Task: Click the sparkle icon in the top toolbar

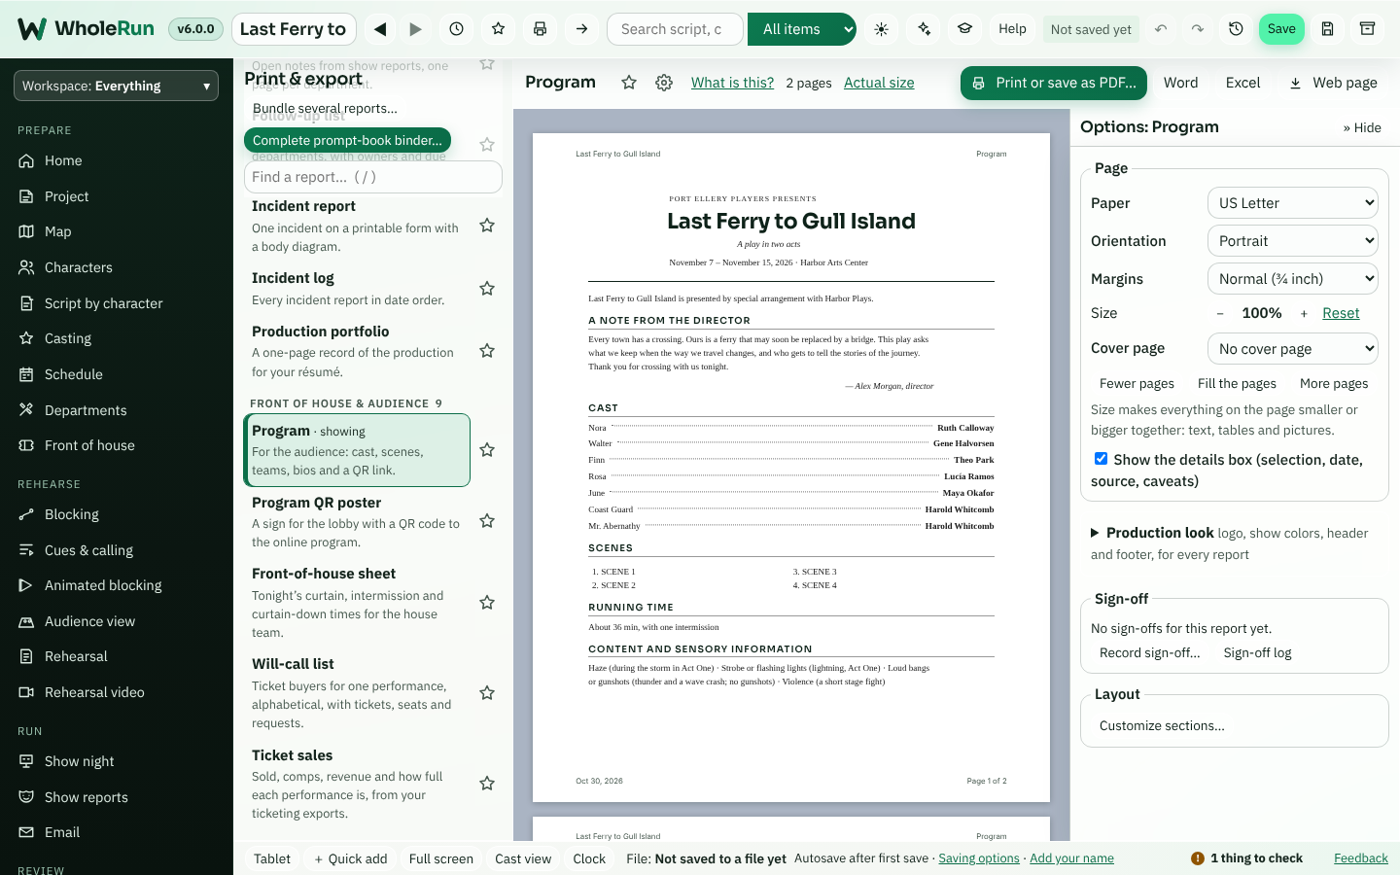Action: click(924, 29)
